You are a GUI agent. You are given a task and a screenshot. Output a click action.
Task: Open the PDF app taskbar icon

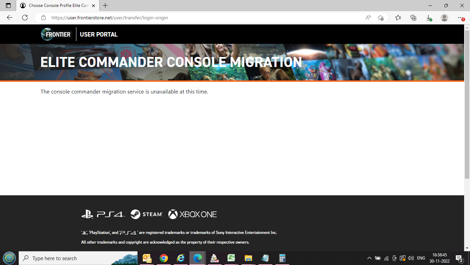[x=214, y=258]
